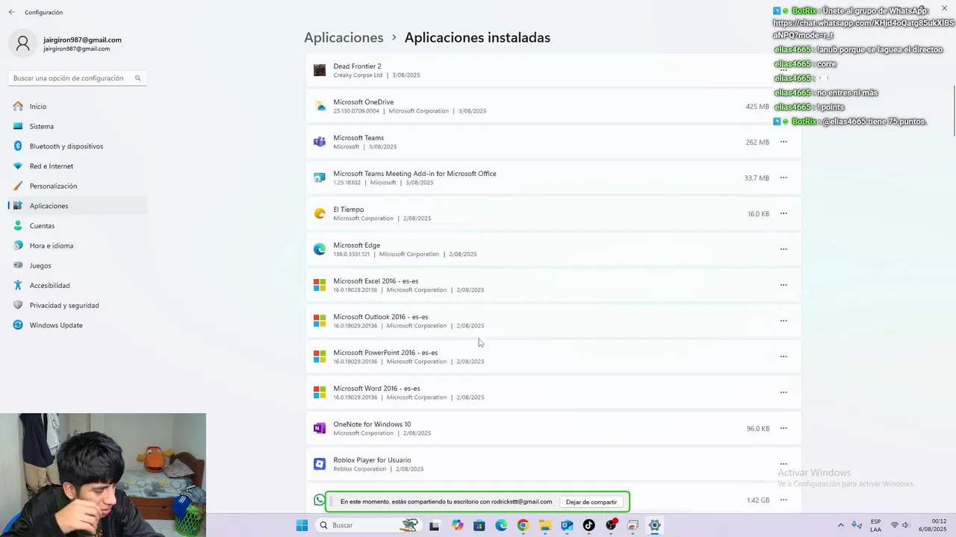The height and width of the screenshot is (537, 956).
Task: Click the Bluetooth y dispositivos icon
Action: click(18, 146)
